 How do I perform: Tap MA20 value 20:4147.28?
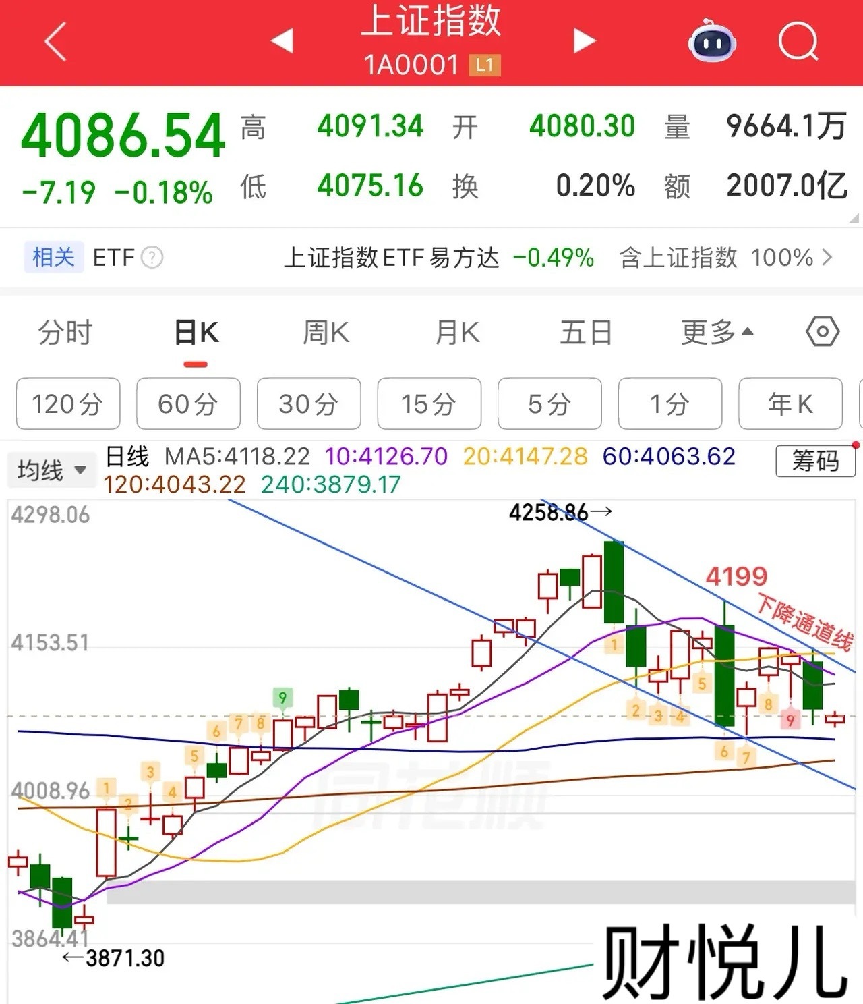(525, 457)
